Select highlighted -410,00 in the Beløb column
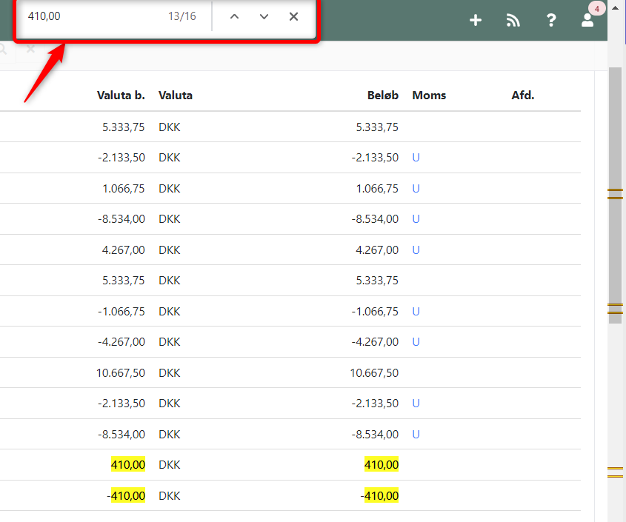This screenshot has width=626, height=522. click(x=381, y=496)
